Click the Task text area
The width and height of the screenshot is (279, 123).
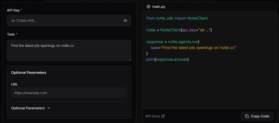69,50
